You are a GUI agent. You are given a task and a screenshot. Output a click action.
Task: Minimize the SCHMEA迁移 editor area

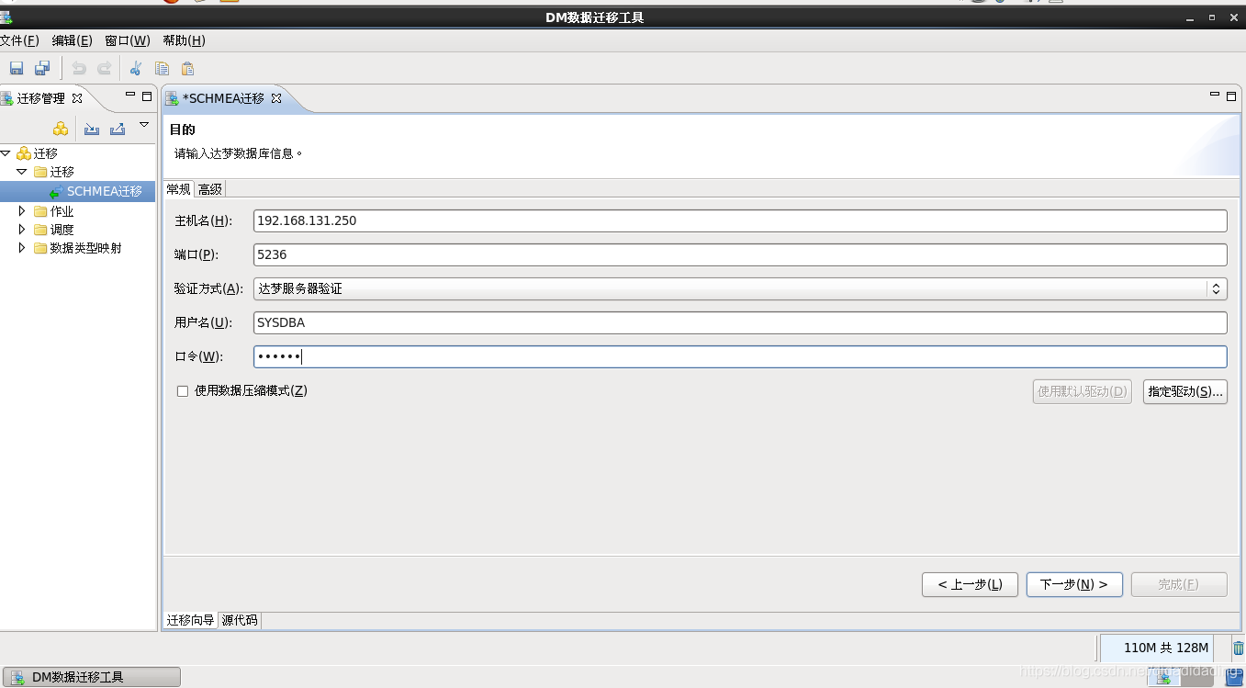[1215, 95]
